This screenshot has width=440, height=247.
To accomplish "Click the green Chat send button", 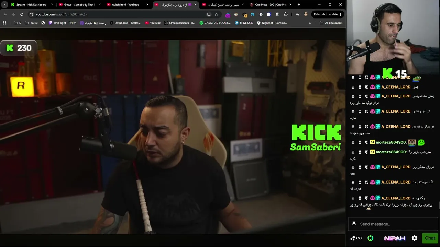I will (x=430, y=238).
